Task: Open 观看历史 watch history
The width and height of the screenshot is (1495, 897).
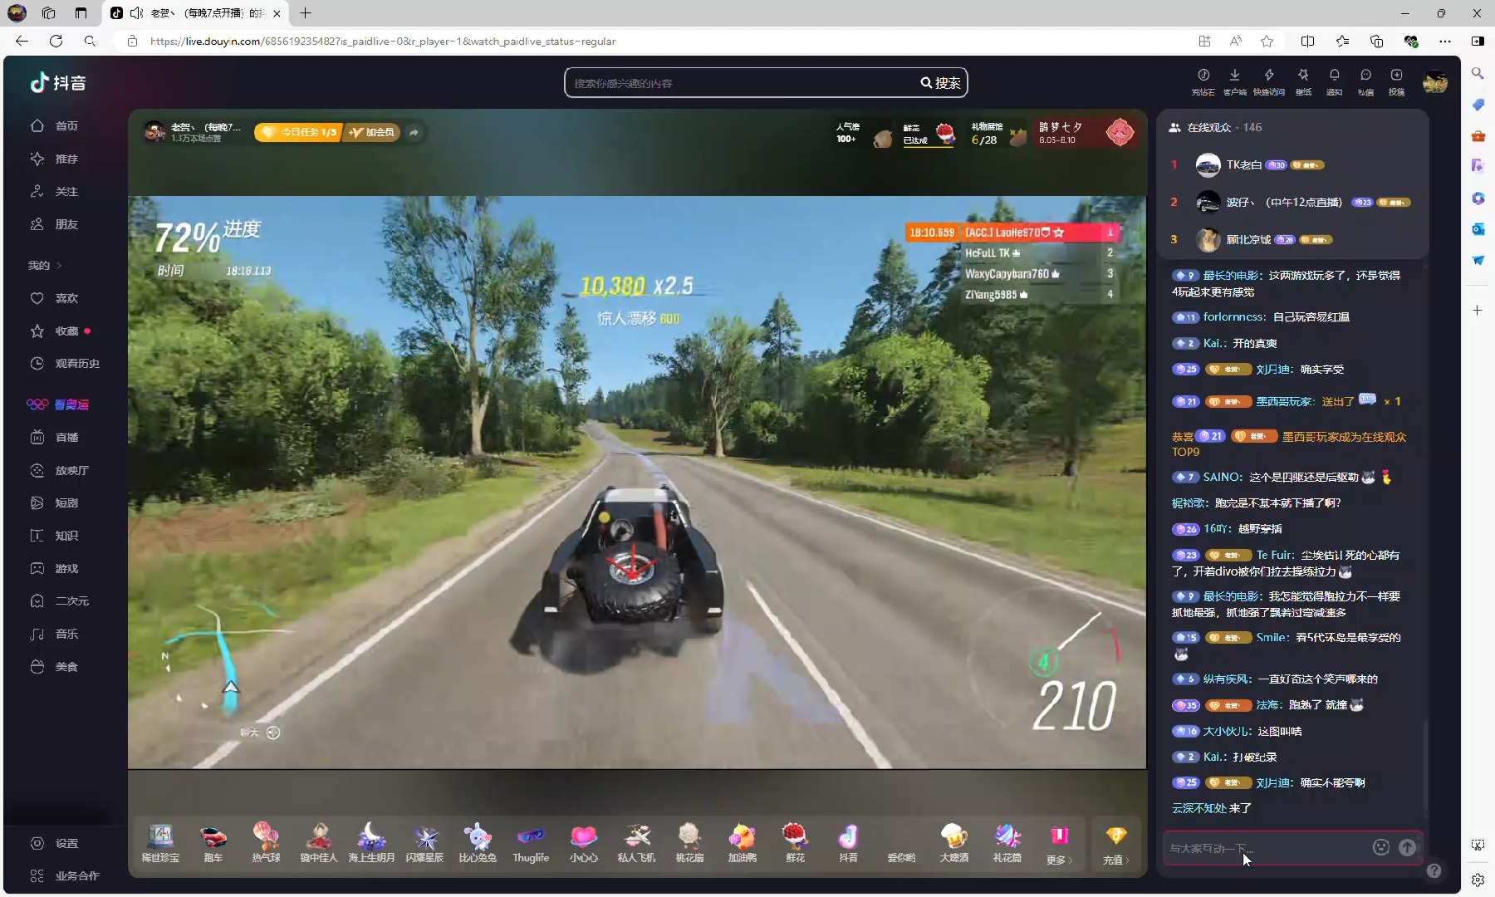Action: (x=65, y=363)
